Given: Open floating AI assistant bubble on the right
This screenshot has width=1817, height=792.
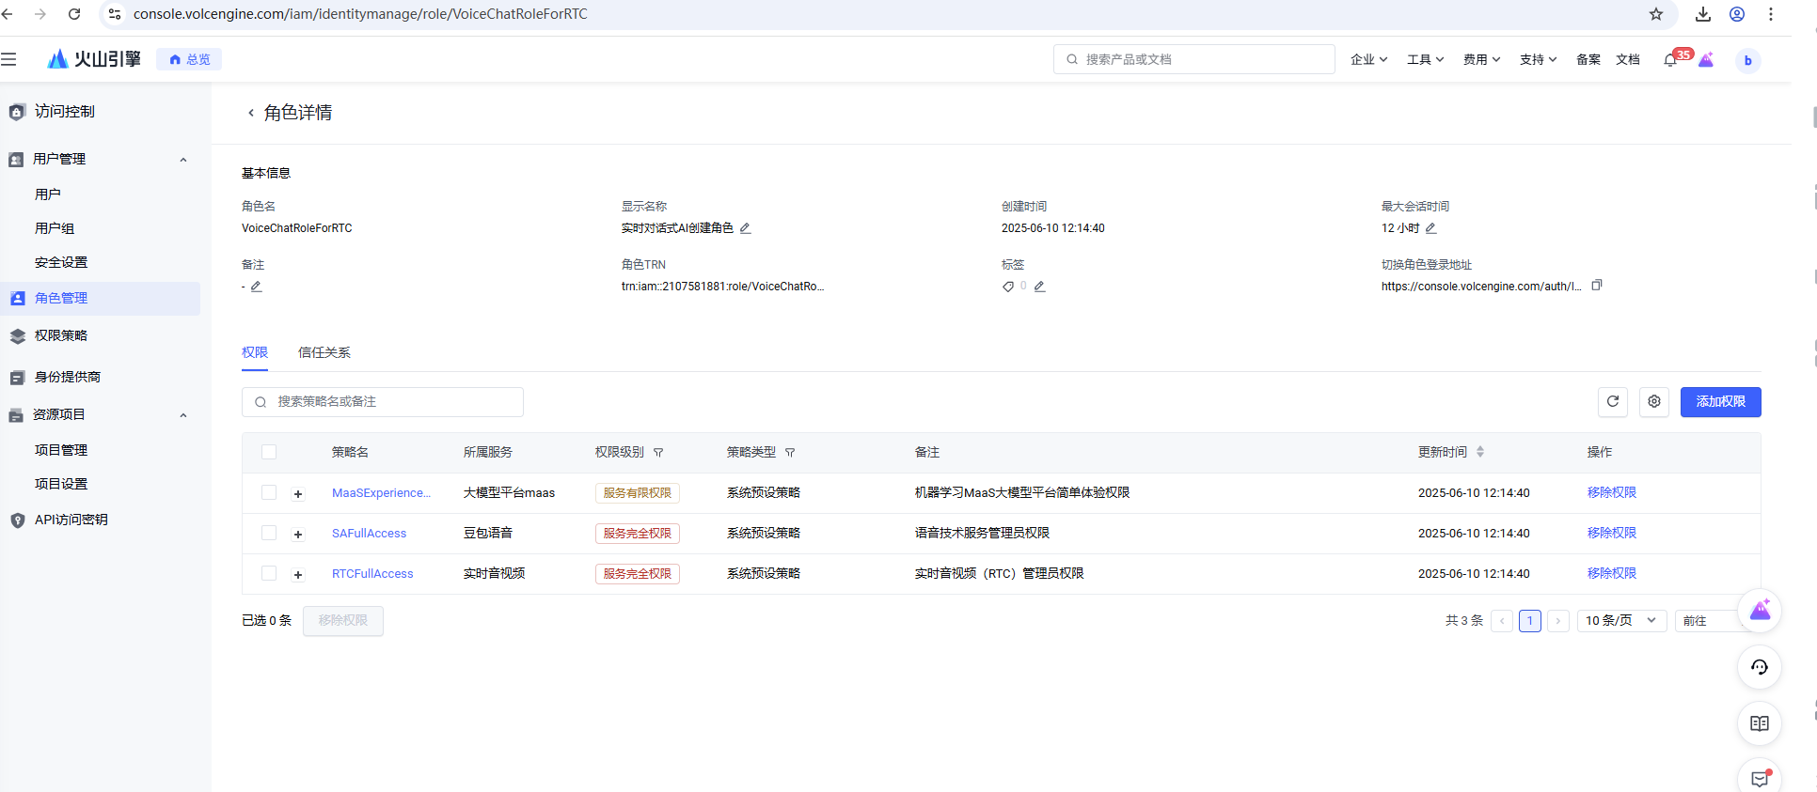Looking at the screenshot, I should point(1760,612).
